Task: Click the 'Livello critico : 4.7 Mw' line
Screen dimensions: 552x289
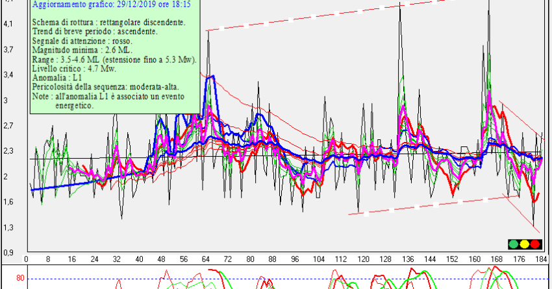Action: (x=74, y=69)
